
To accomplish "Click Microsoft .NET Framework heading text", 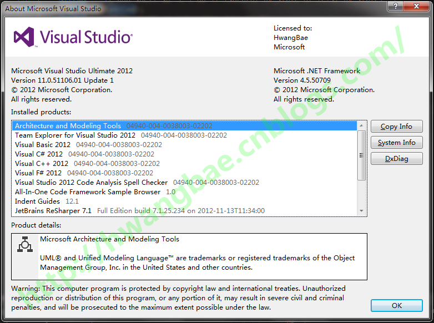I will click(x=317, y=71).
